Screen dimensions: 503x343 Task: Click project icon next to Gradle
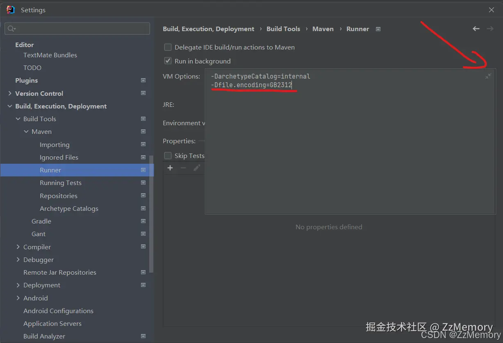point(143,221)
